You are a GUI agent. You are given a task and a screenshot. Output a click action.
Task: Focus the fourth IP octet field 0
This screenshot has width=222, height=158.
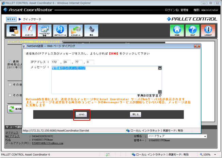pos(90,62)
